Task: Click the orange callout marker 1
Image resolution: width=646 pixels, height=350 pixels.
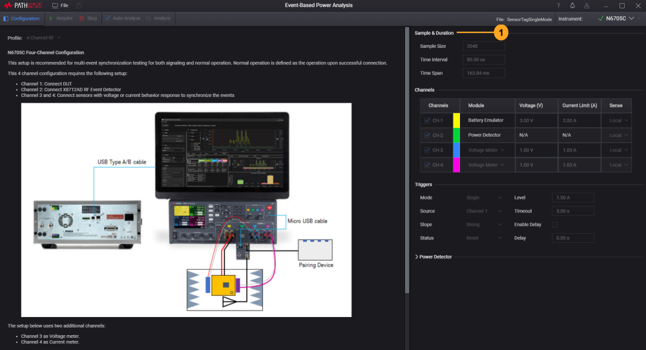Action: pos(499,33)
